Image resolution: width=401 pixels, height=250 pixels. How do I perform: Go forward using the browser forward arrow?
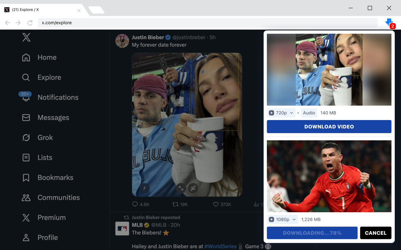18,22
